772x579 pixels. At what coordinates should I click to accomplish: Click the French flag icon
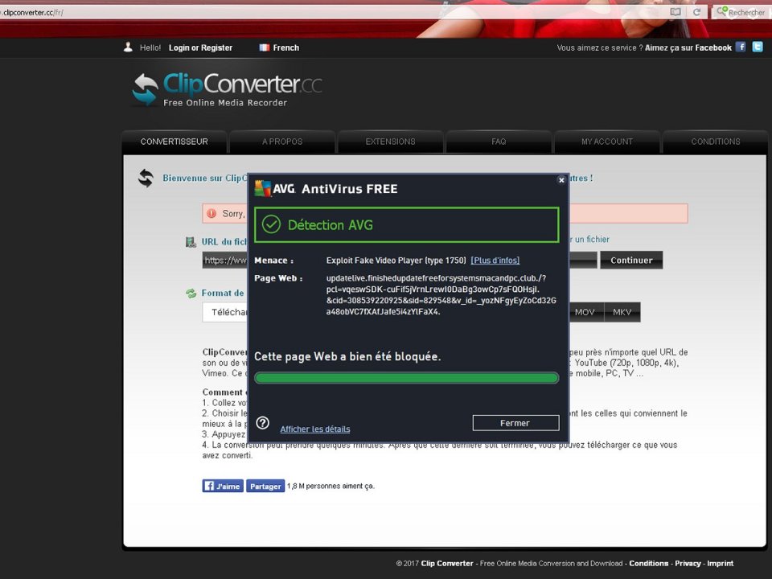click(x=264, y=47)
